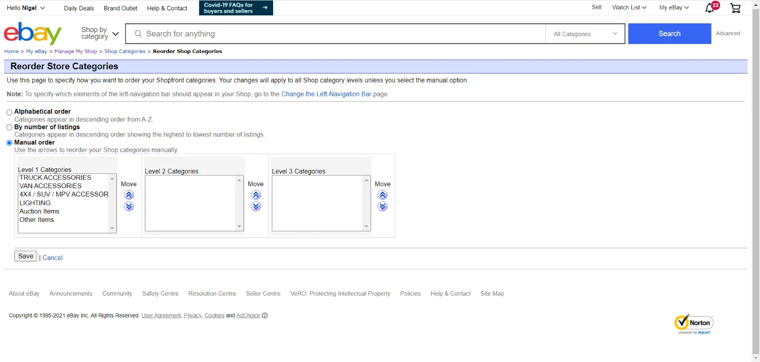The image size is (760, 362).
Task: Open VeRO: Protecting Intellectual Property link
Action: 340,294
